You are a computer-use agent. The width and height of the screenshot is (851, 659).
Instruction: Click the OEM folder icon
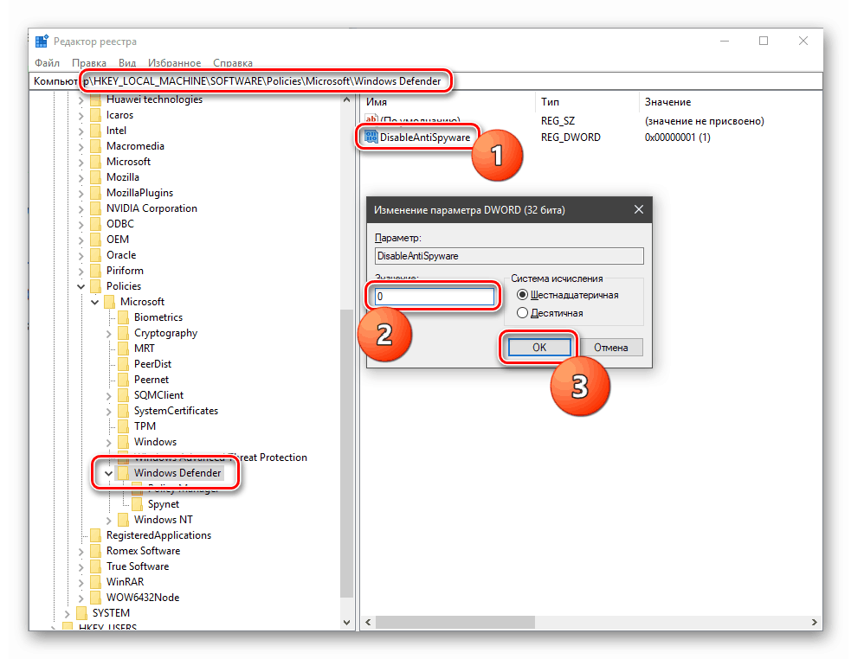95,240
